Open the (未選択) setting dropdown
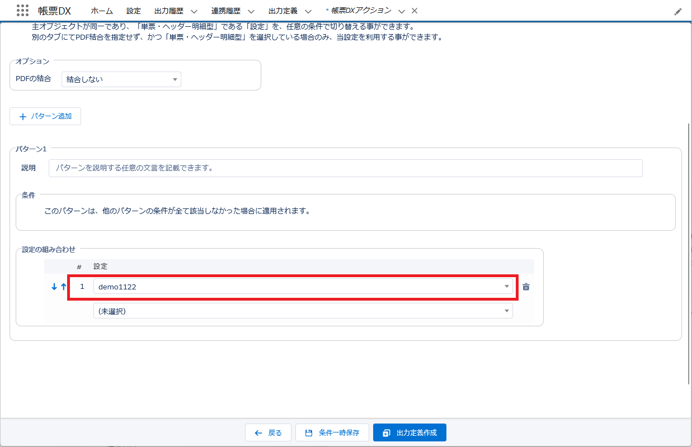This screenshot has width=692, height=447. 303,311
